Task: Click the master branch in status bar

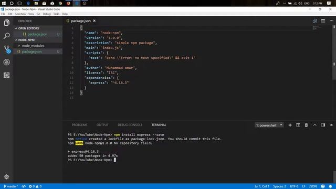Action: point(10,186)
